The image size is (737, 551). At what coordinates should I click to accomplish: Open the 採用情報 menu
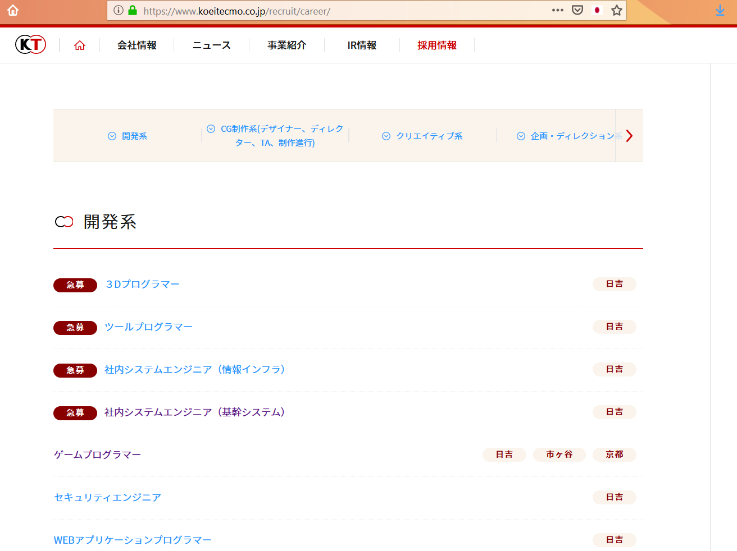click(x=437, y=45)
